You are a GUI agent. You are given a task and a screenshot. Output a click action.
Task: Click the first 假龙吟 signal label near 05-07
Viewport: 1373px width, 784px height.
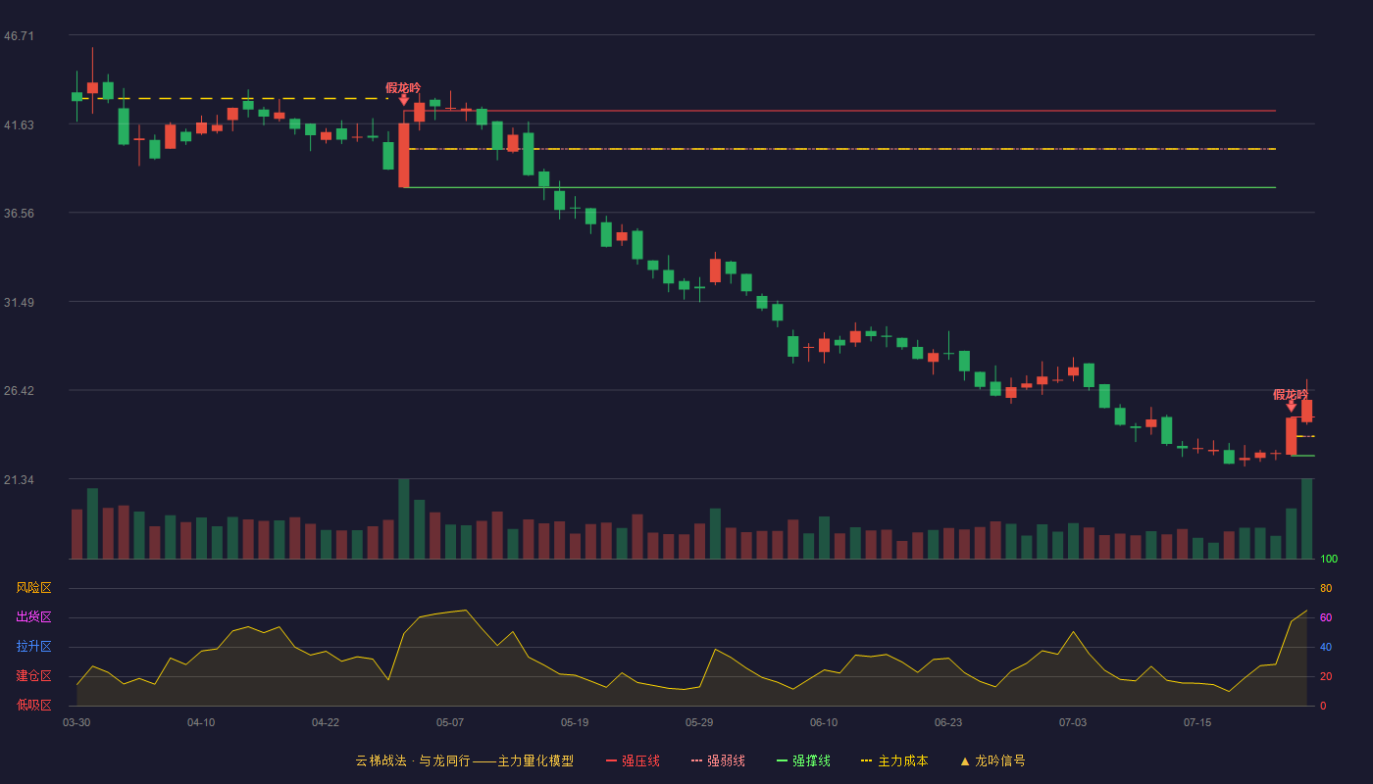403,87
